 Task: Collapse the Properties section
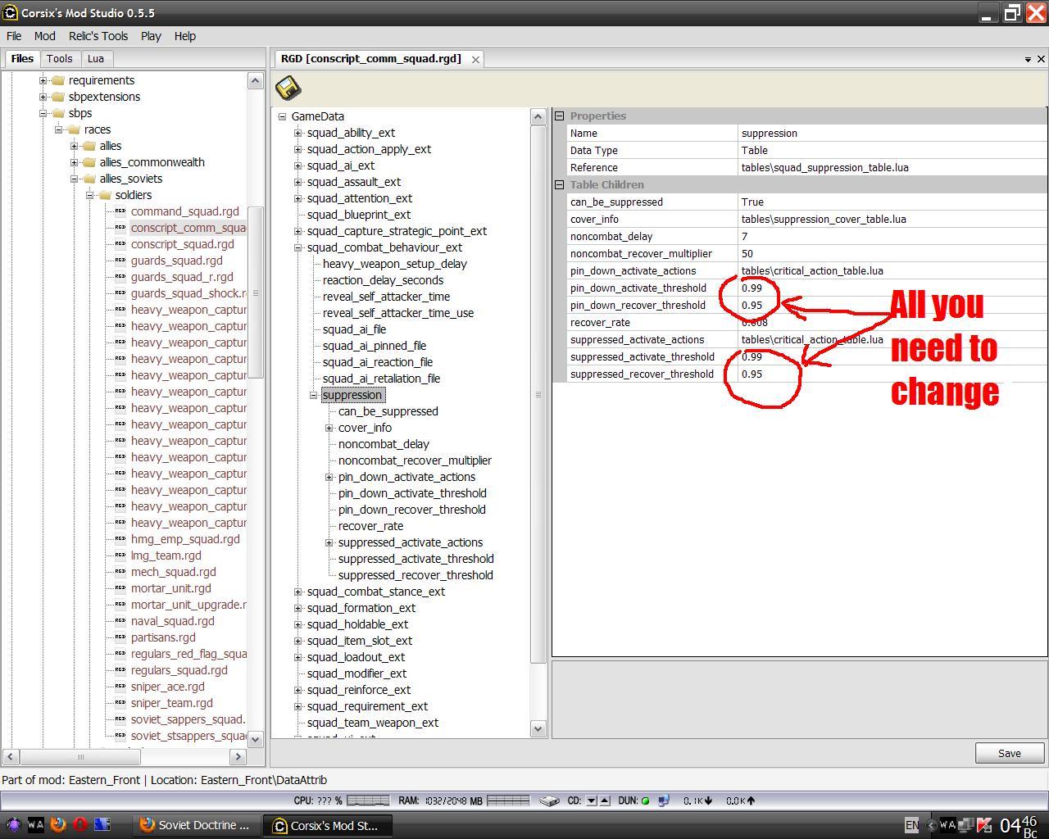(560, 116)
